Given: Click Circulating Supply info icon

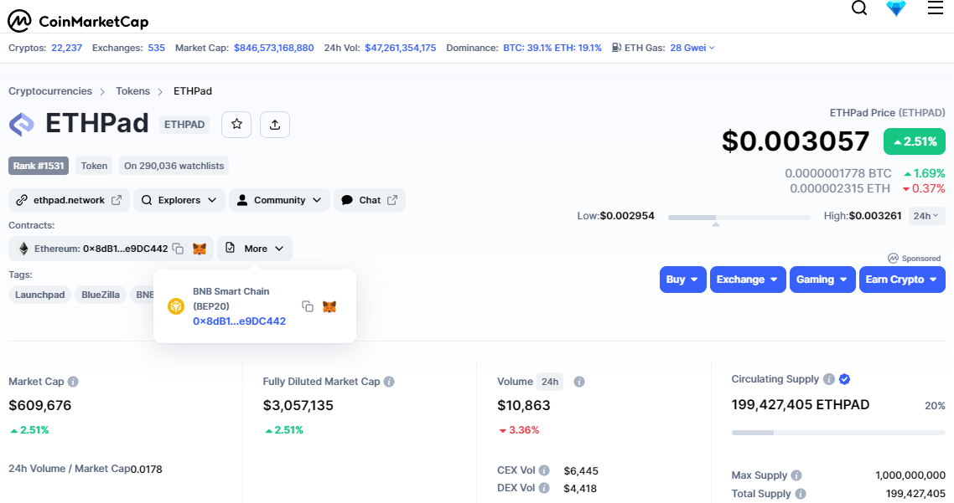Looking at the screenshot, I should coord(828,379).
